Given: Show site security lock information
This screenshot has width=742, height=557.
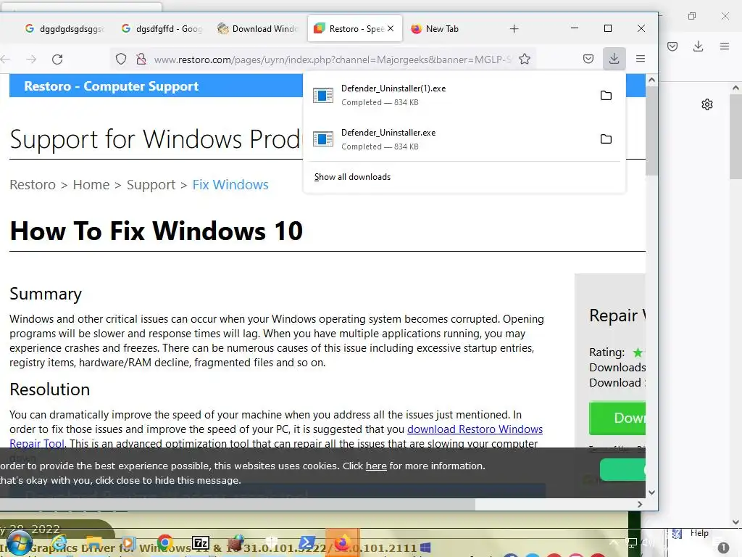Looking at the screenshot, I should coord(141,59).
